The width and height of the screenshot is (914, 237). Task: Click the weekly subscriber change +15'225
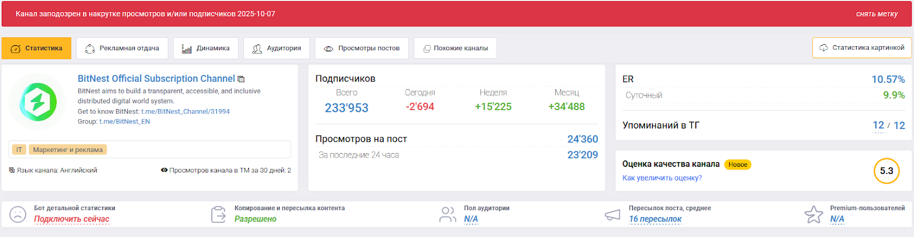tap(494, 107)
